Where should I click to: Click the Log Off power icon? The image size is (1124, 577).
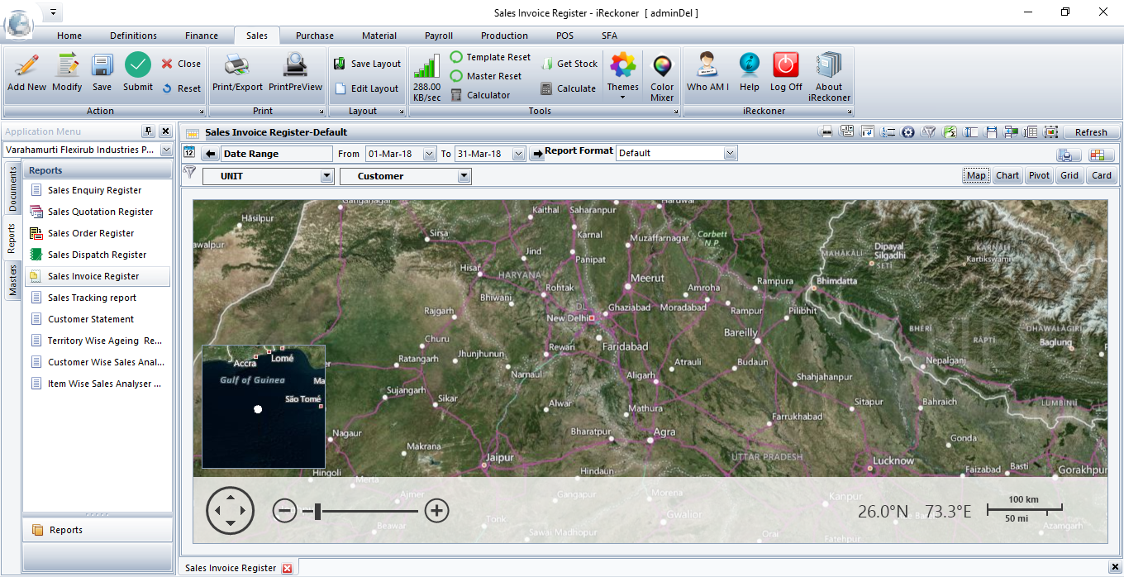786,66
